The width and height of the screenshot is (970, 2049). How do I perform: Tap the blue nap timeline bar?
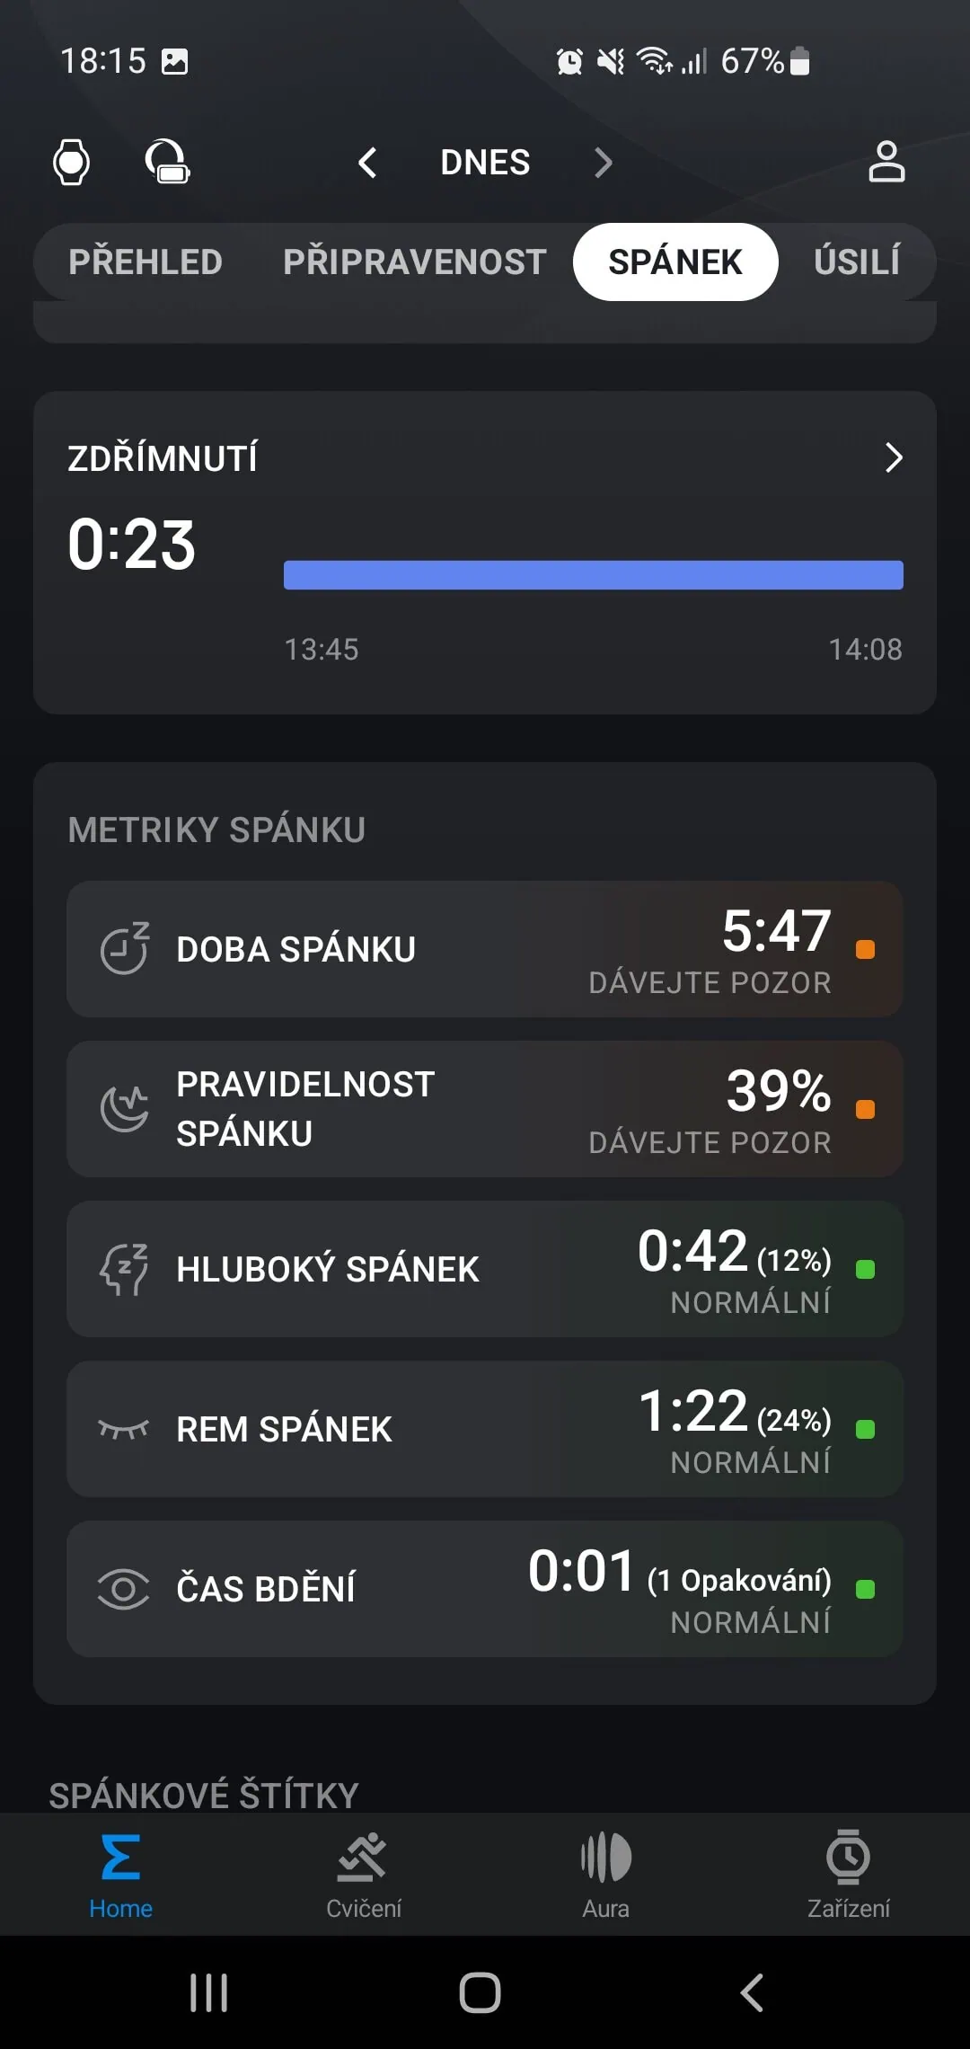click(593, 575)
